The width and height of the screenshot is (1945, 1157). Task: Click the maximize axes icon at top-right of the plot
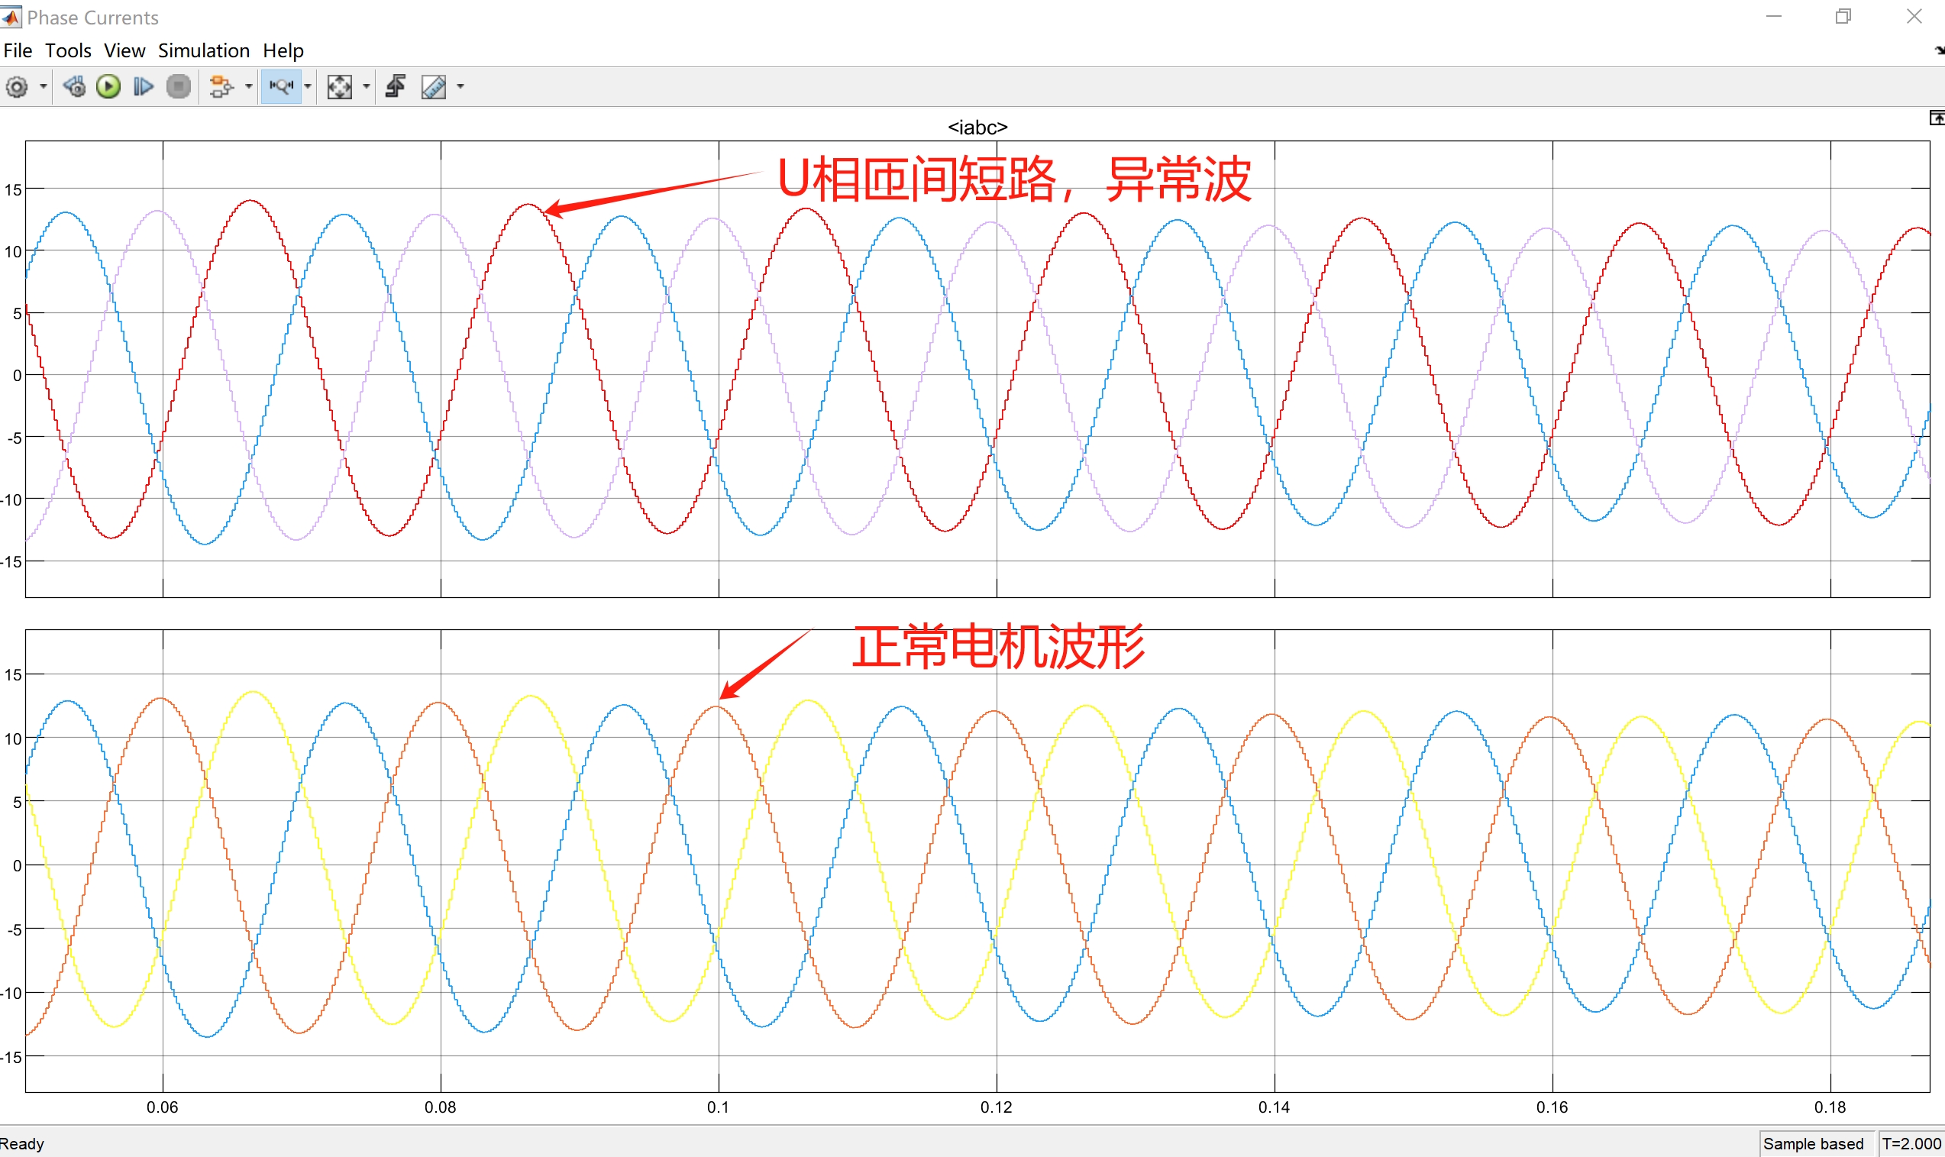tap(1936, 118)
